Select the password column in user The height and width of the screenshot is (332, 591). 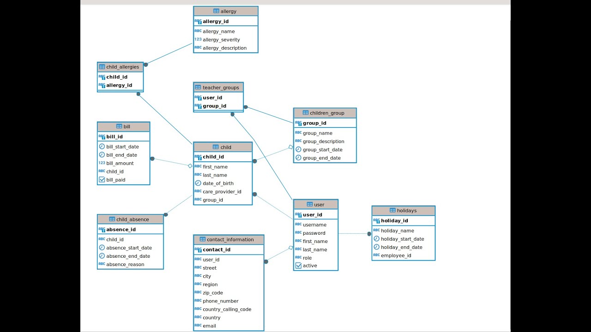click(x=314, y=233)
